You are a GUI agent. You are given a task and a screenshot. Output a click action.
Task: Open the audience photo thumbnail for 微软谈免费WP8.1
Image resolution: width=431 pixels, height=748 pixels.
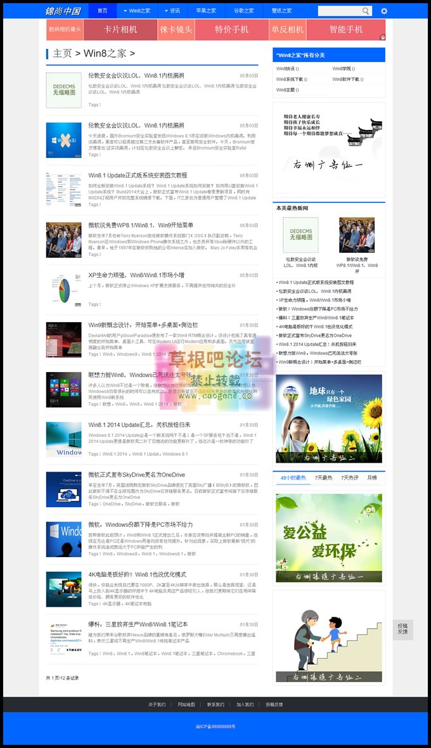pyautogui.click(x=63, y=240)
